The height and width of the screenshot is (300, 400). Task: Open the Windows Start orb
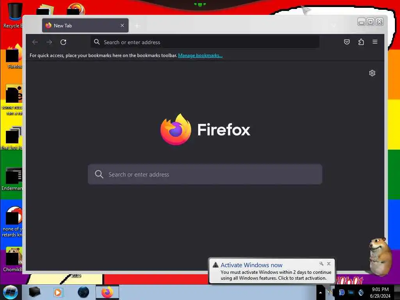point(11,292)
